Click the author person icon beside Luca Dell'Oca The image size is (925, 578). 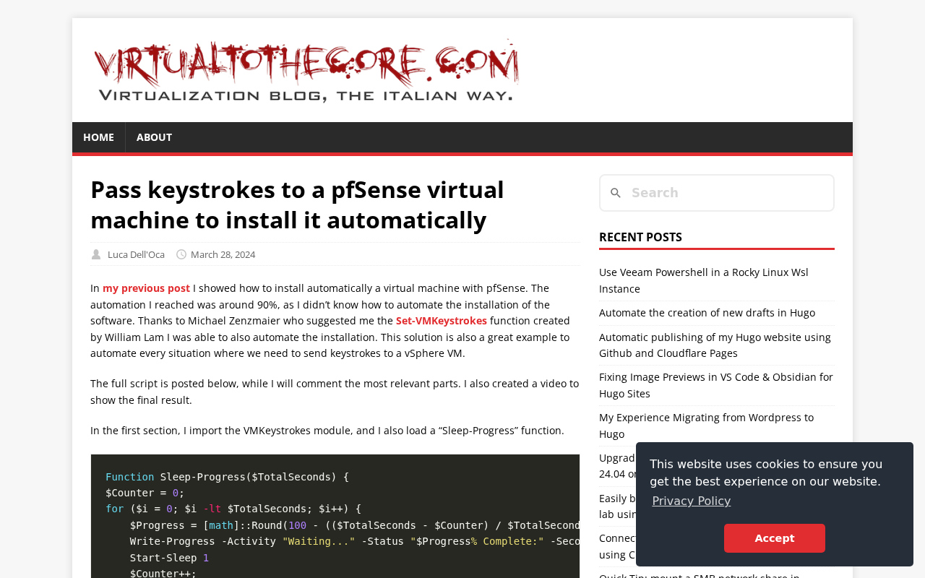pyautogui.click(x=95, y=254)
